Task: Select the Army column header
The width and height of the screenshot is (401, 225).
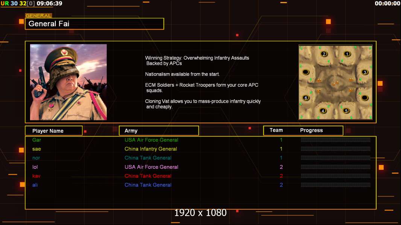Action: point(159,131)
